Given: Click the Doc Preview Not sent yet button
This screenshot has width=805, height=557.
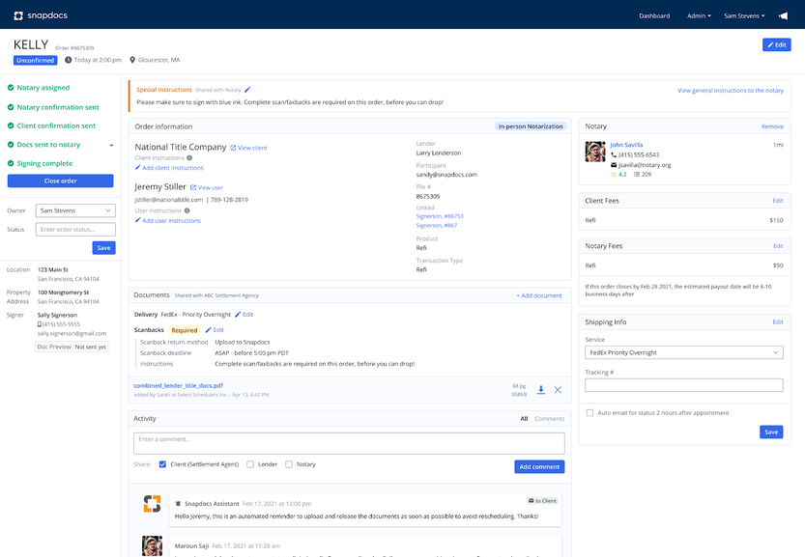Looking at the screenshot, I should point(72,347).
